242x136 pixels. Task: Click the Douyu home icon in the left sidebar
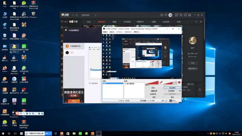click(x=62, y=35)
